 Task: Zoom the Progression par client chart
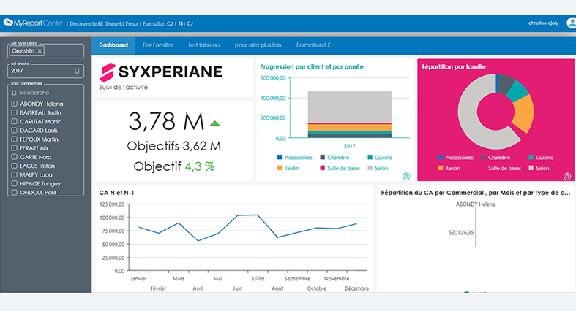tap(406, 176)
